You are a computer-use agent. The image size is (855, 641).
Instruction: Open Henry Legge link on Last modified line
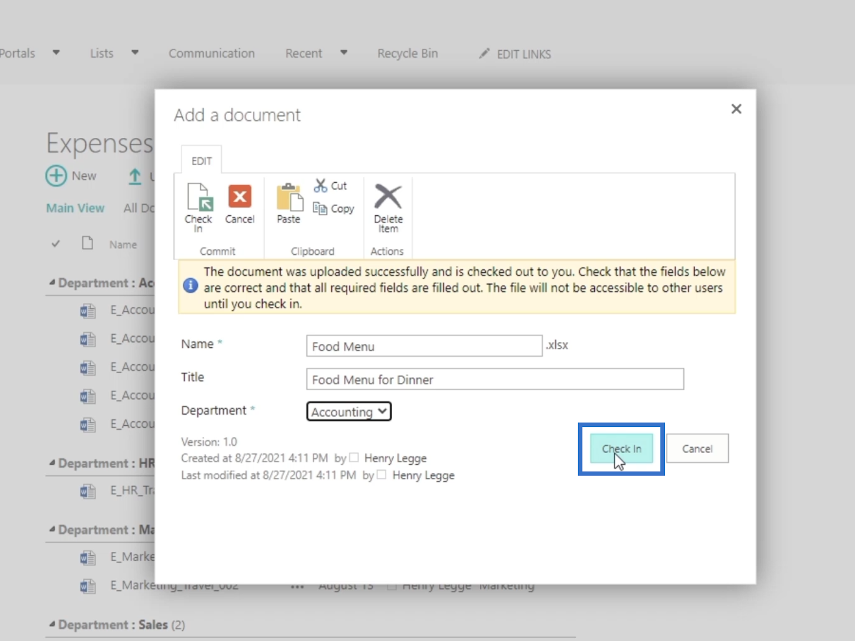(x=423, y=475)
